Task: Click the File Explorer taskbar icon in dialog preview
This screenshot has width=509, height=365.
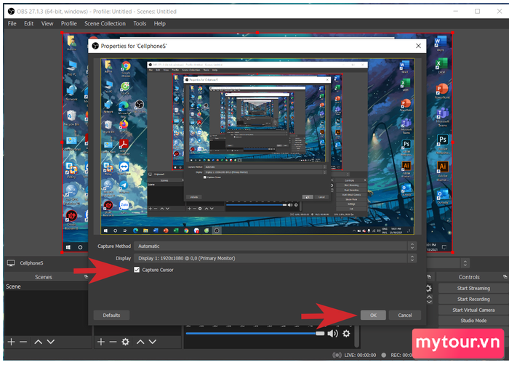Action: [x=145, y=230]
